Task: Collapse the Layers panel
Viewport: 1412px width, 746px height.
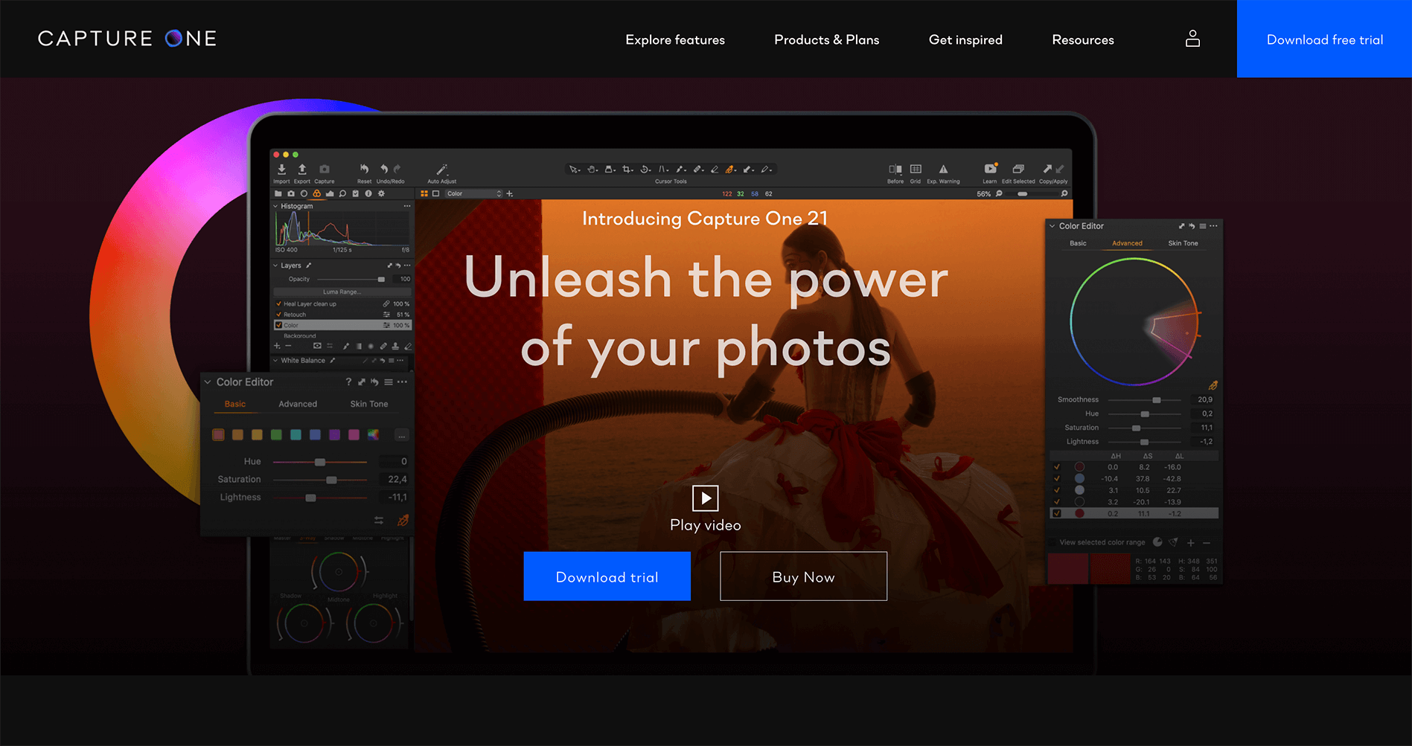Action: point(275,266)
